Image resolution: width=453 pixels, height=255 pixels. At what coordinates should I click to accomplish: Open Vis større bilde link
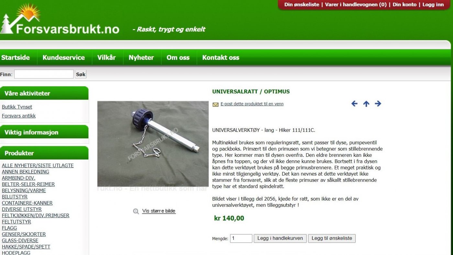click(x=159, y=211)
